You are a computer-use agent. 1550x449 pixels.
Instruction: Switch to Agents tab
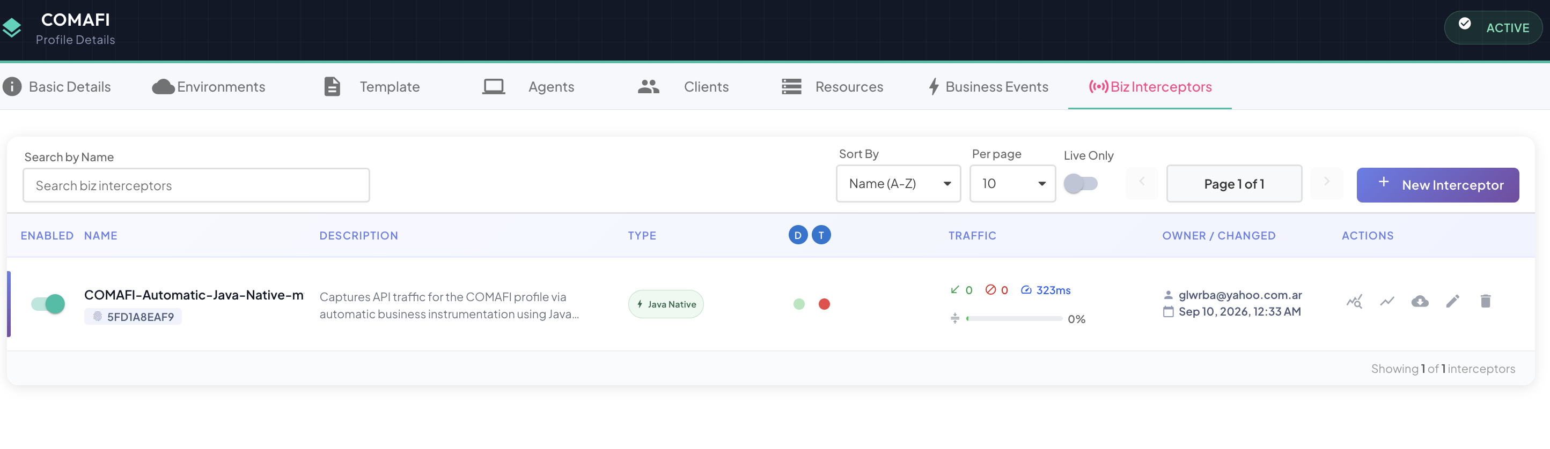pos(528,87)
